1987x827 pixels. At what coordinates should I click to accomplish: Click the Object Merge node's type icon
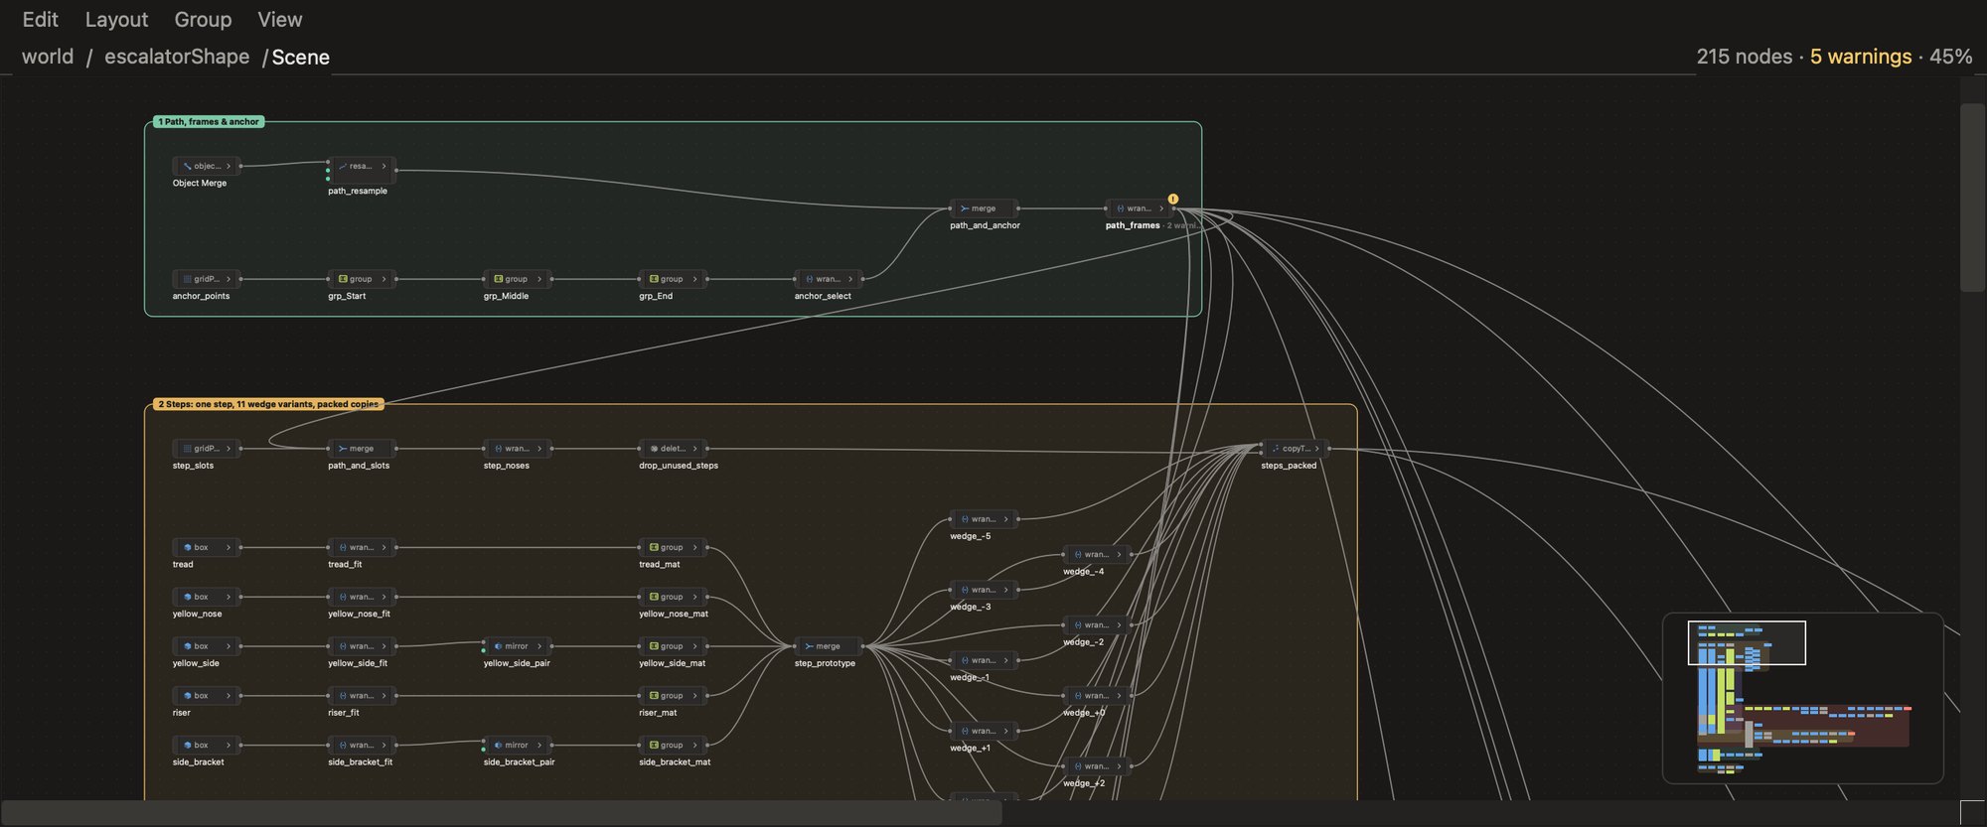pyautogui.click(x=187, y=166)
